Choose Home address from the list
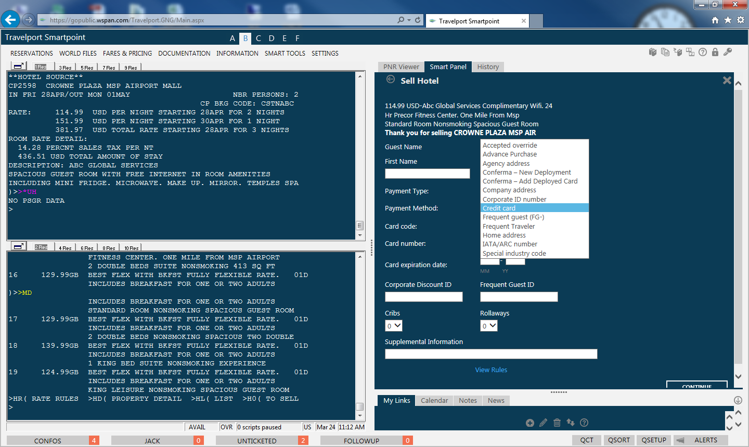Viewport: 749px width, 447px height. (535, 235)
